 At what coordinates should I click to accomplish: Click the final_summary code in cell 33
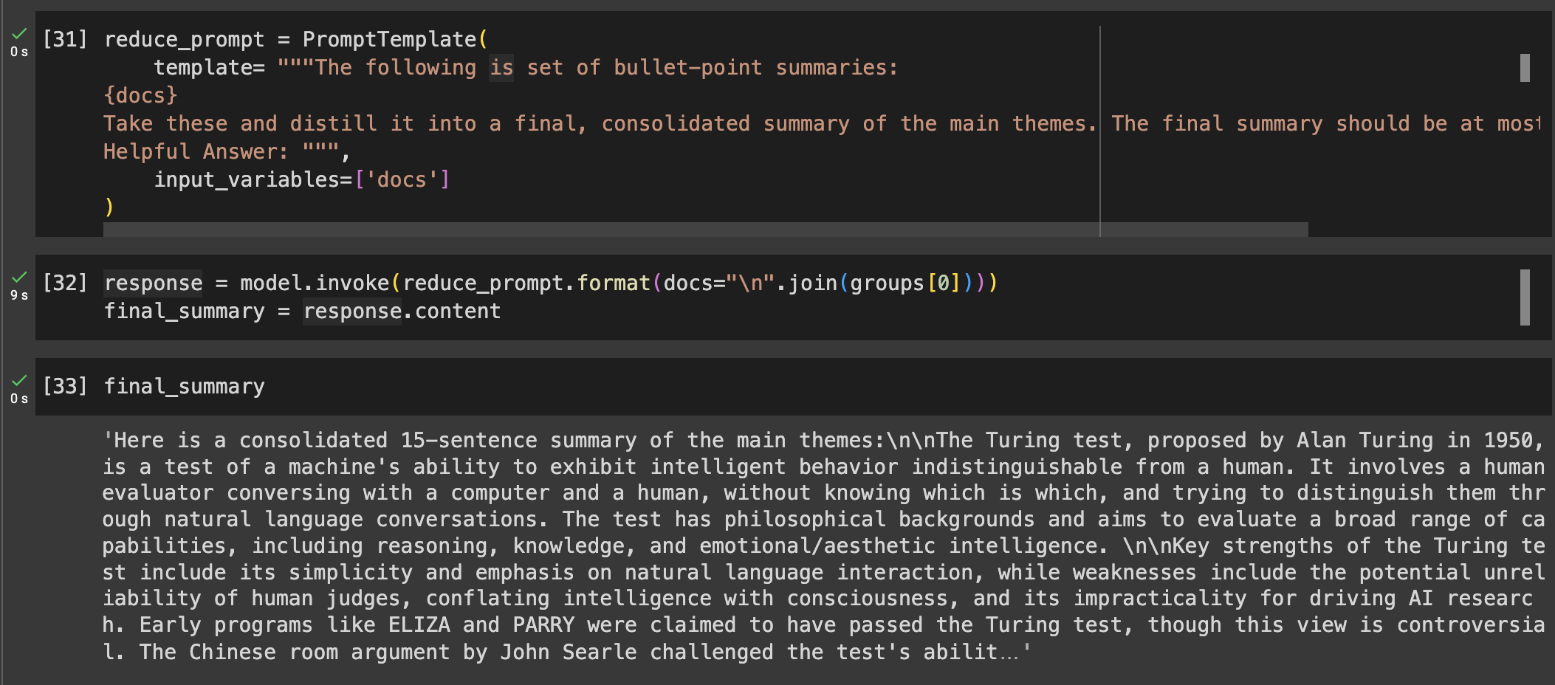pyautogui.click(x=184, y=386)
